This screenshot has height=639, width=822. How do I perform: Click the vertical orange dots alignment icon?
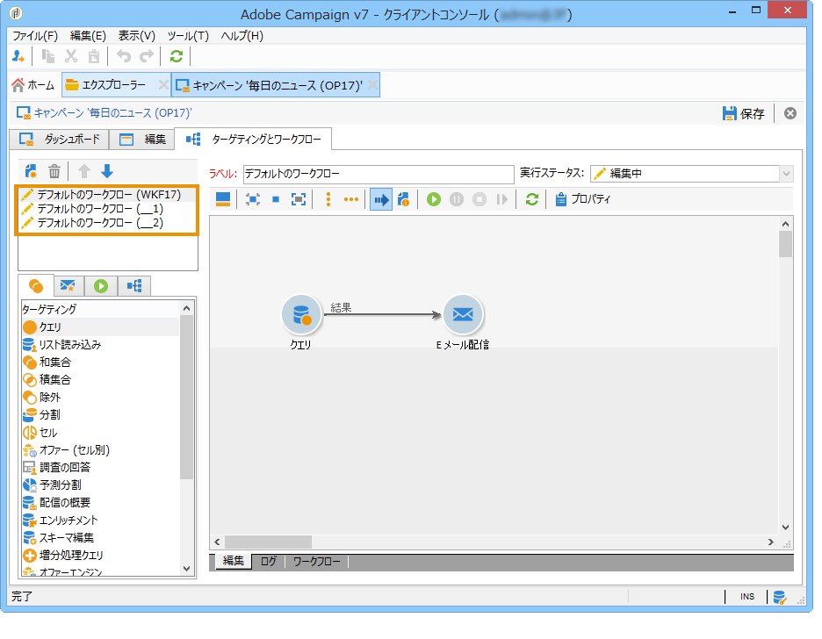(328, 199)
